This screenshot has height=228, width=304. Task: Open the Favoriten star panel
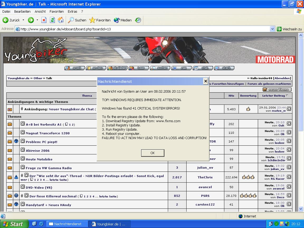100,20
